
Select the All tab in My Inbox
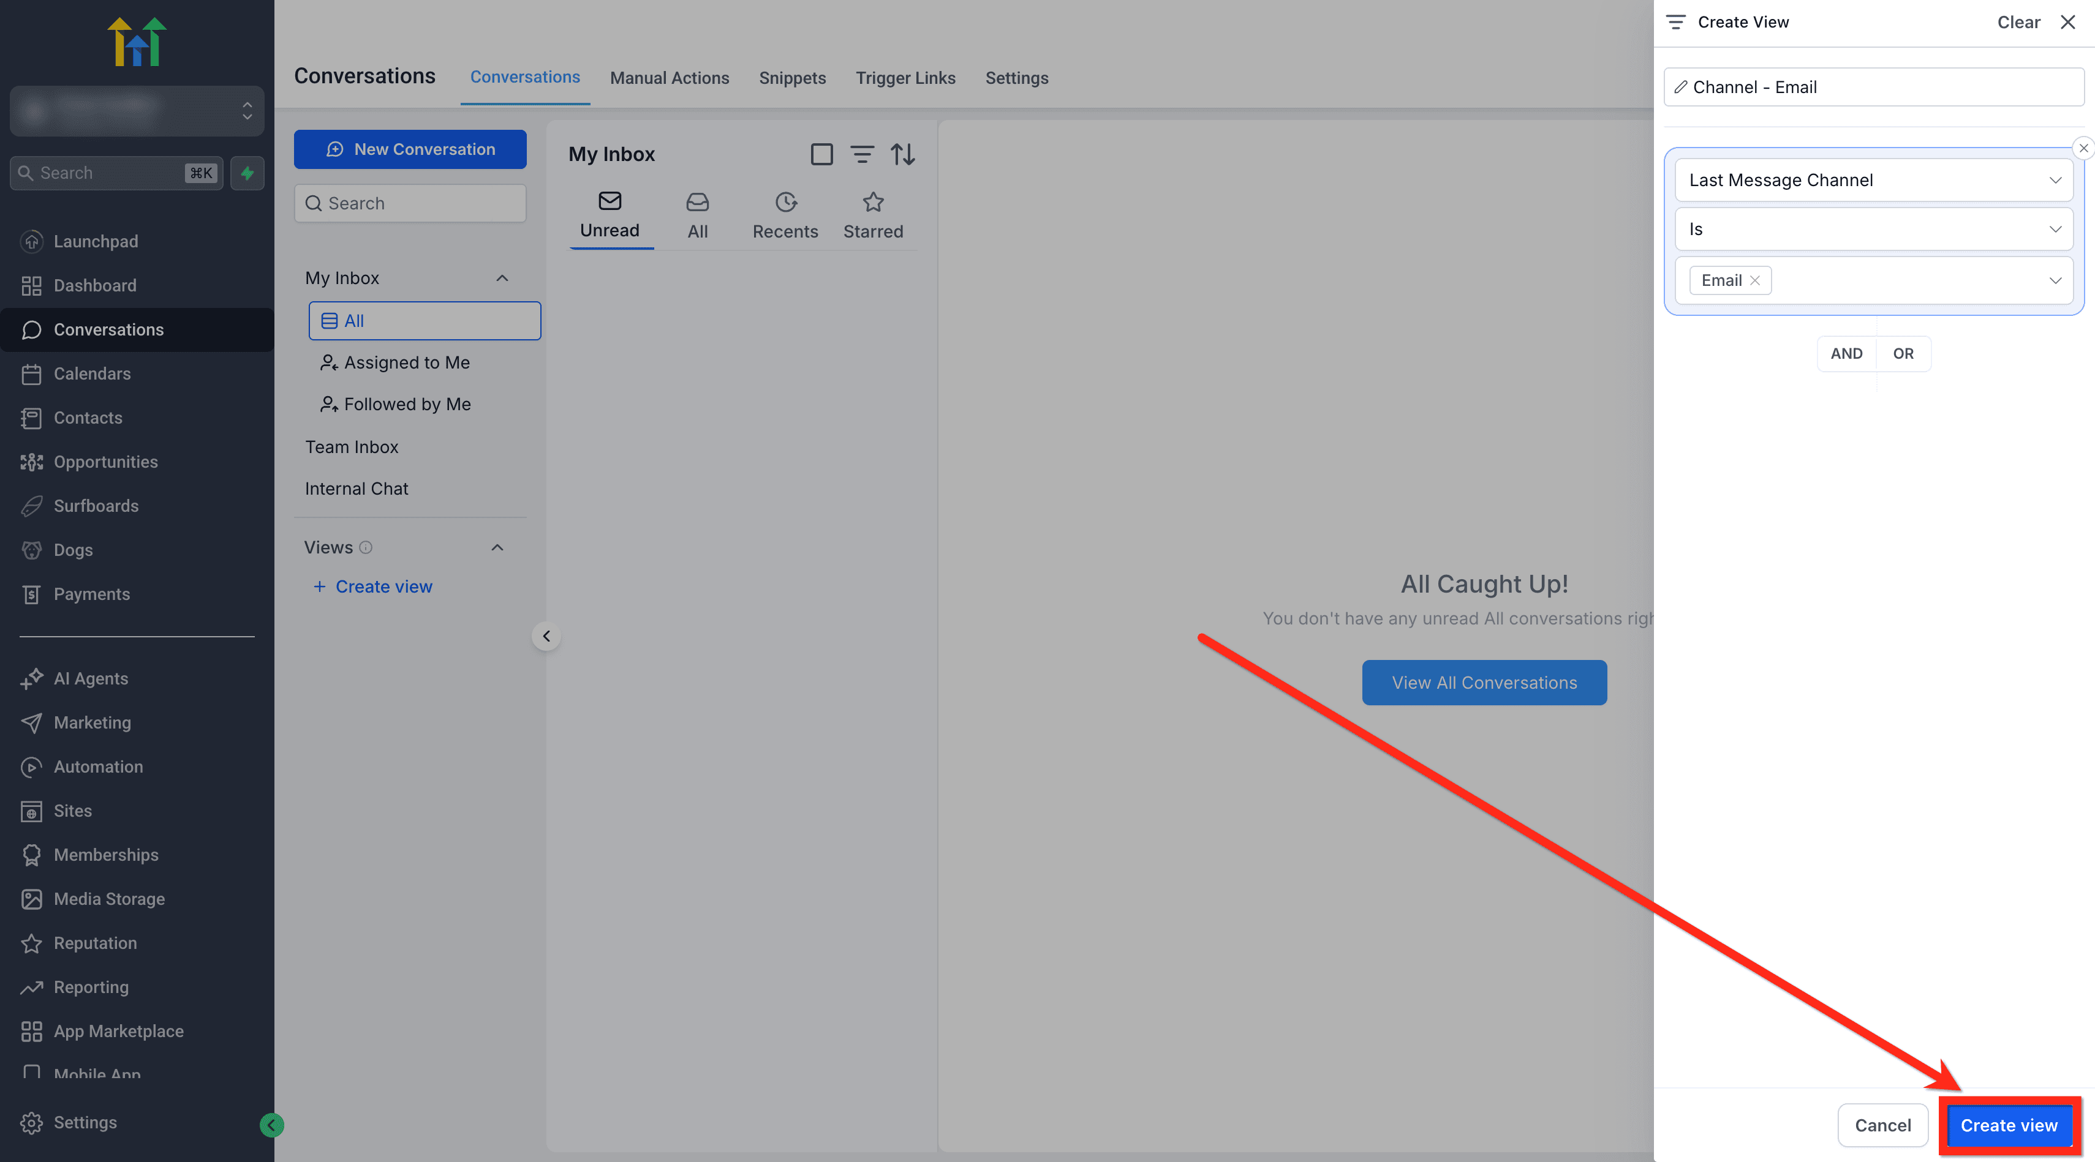pyautogui.click(x=697, y=216)
